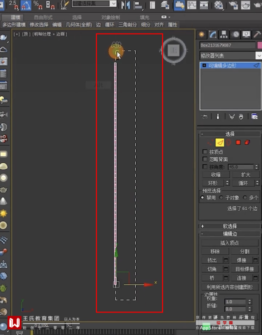
Task: Open the 连接 settings box
Action: pyautogui.click(x=255, y=278)
